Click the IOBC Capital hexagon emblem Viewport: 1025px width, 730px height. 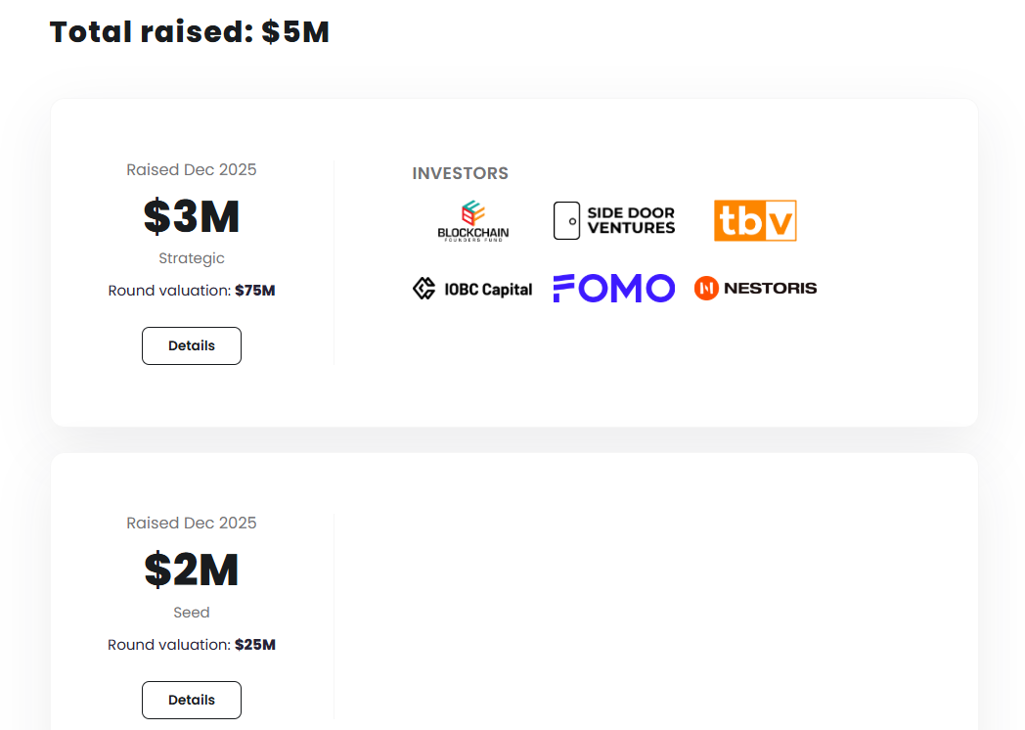tap(423, 289)
